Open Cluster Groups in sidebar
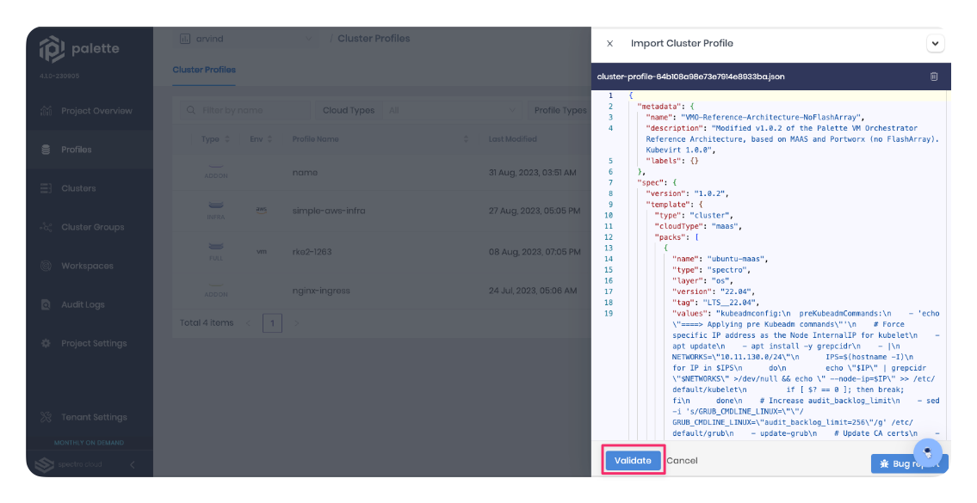The image size is (977, 503). tap(92, 227)
